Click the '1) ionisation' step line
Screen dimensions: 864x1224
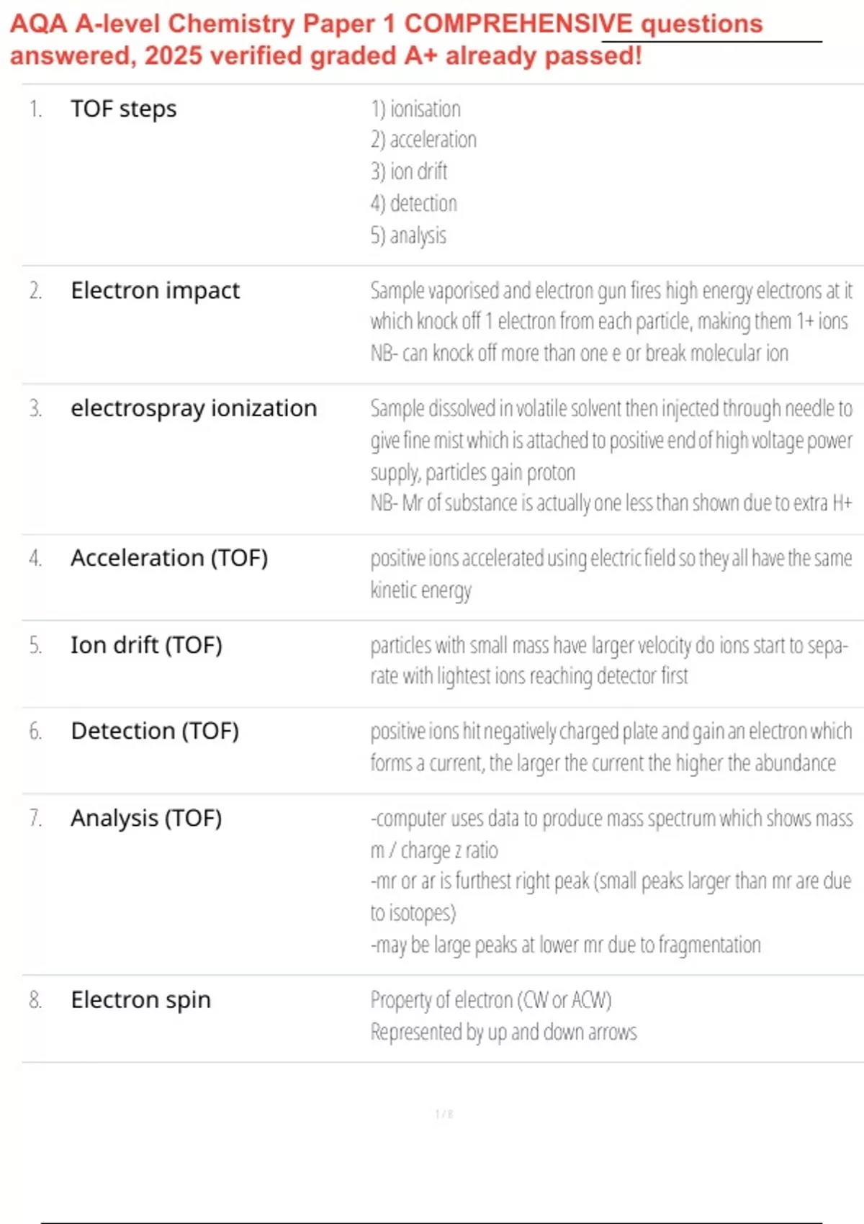click(415, 109)
